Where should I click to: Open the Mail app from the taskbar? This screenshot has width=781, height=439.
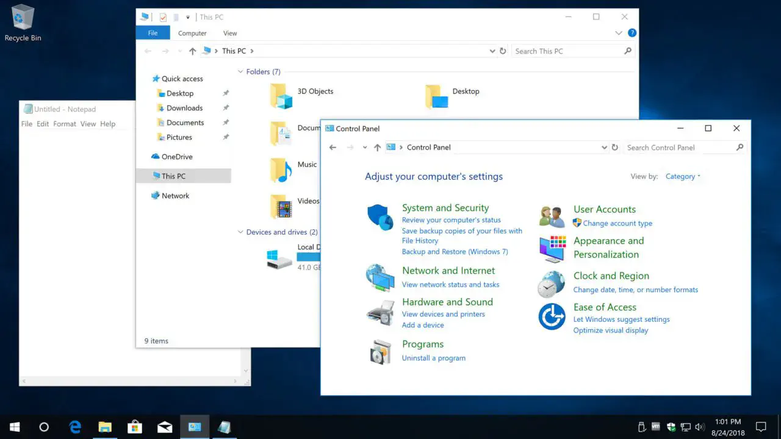[165, 427]
